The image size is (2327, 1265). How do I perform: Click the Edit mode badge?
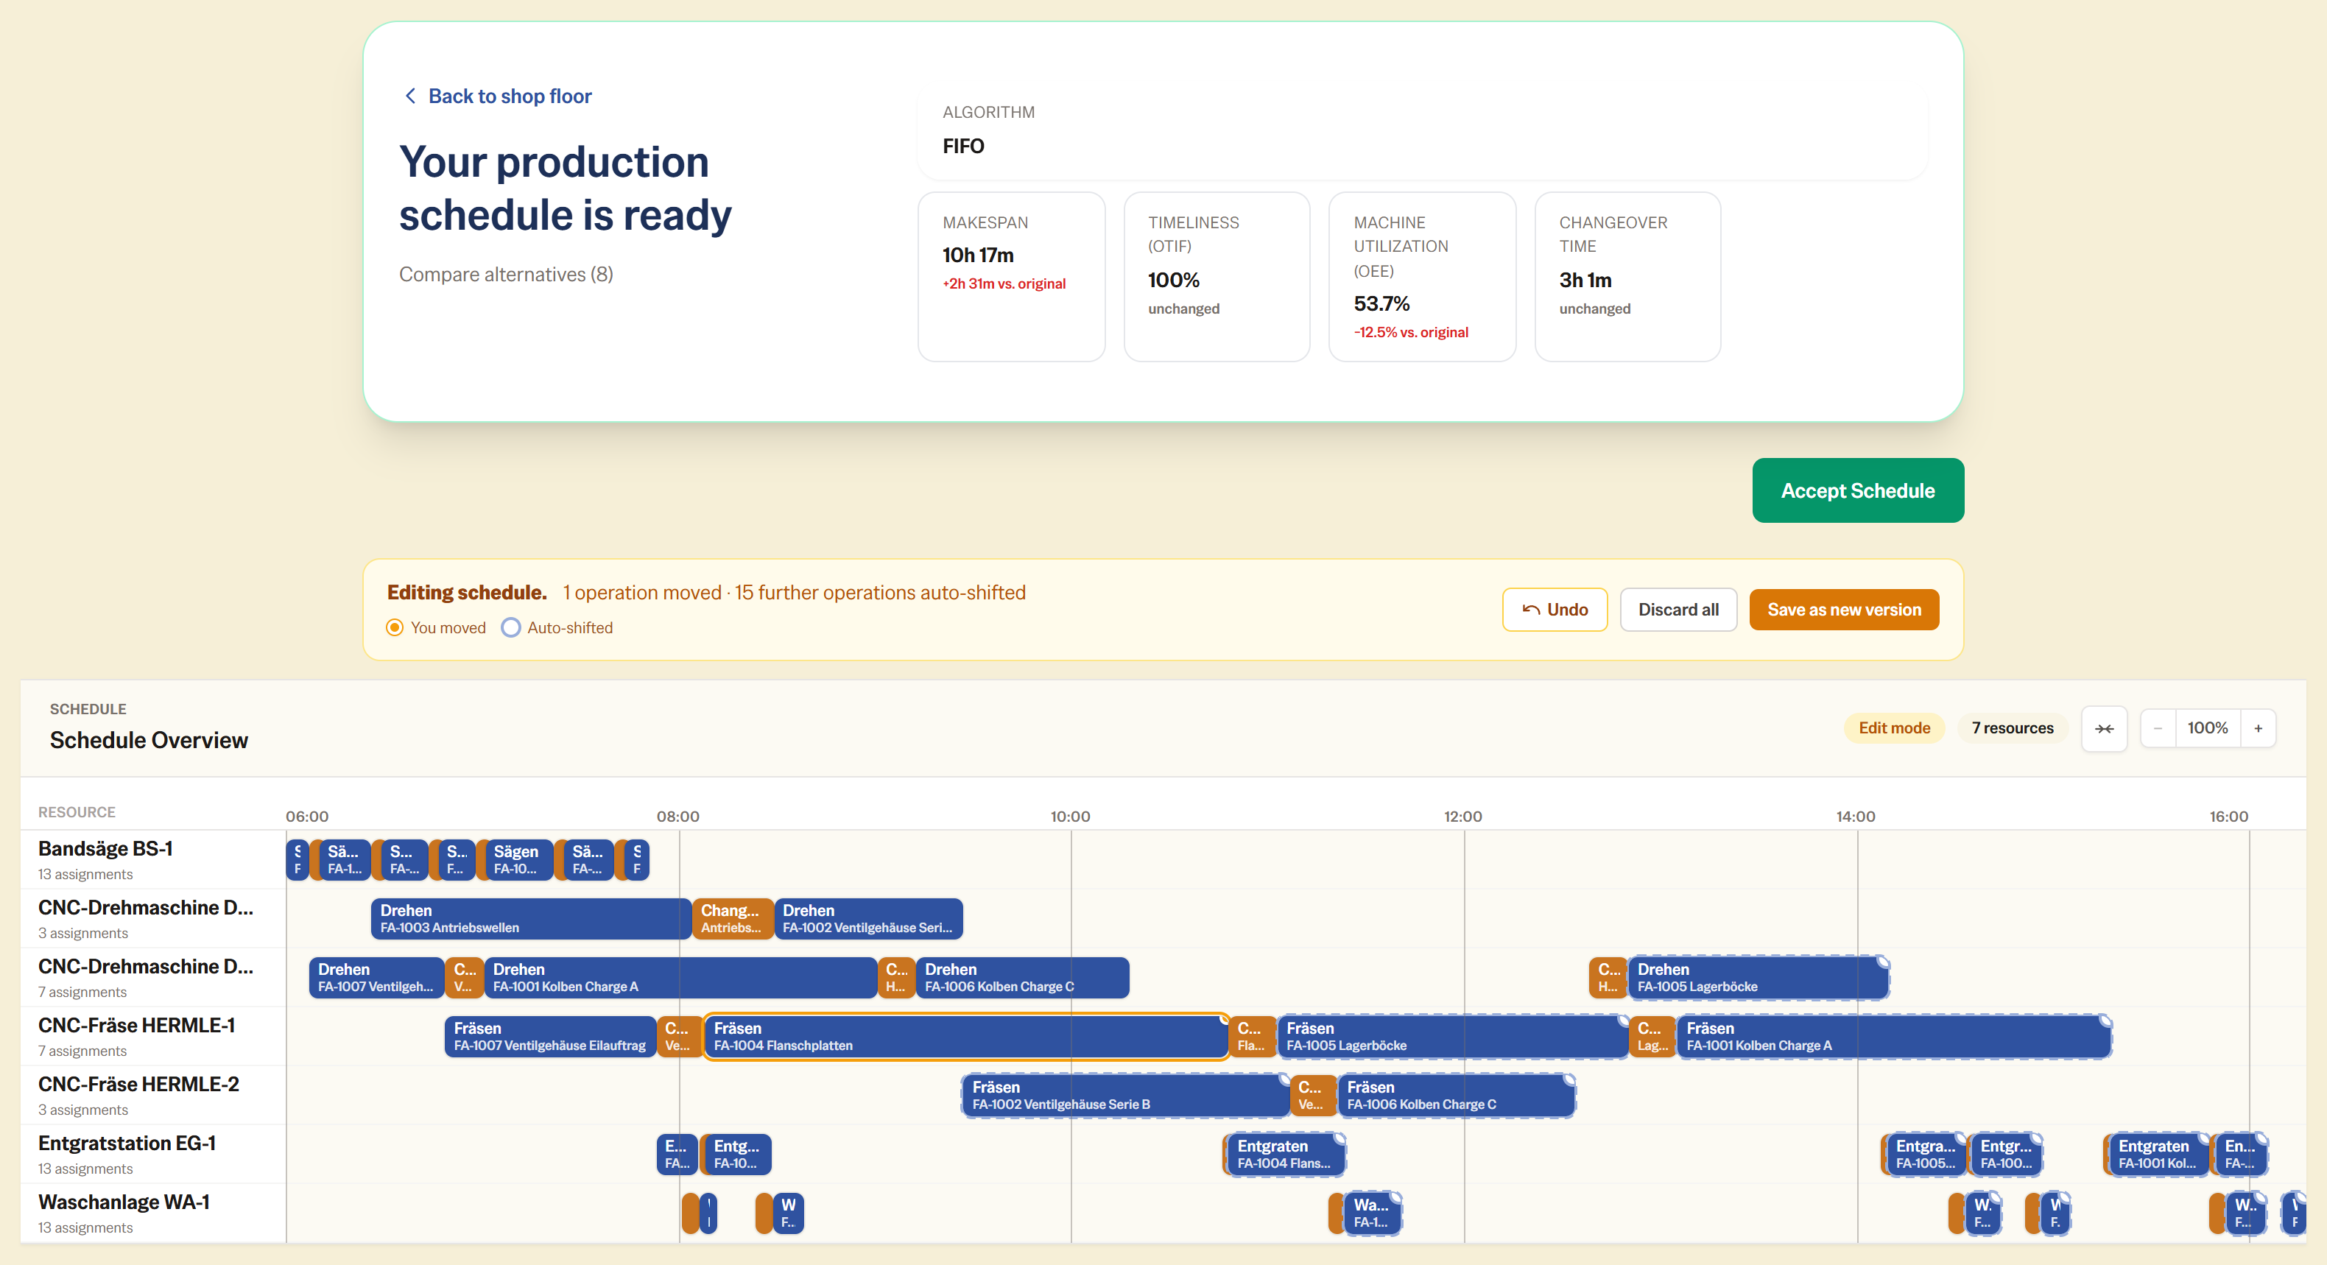click(1893, 728)
